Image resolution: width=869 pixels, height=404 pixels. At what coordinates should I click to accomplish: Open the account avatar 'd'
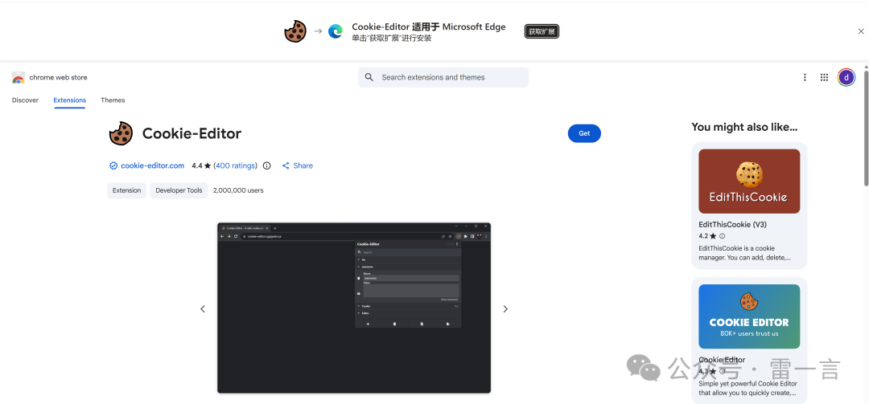tap(846, 77)
